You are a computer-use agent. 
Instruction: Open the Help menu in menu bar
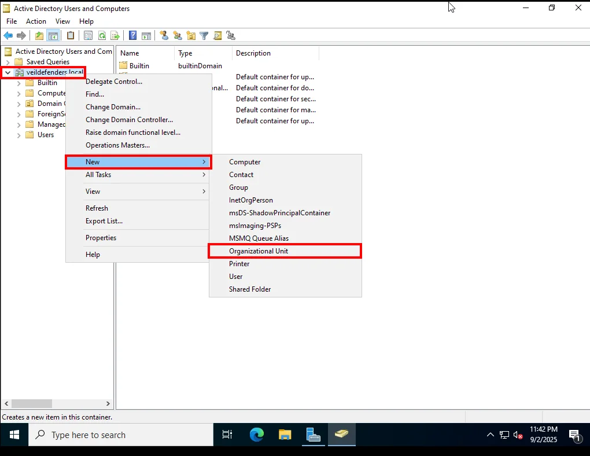pos(86,21)
